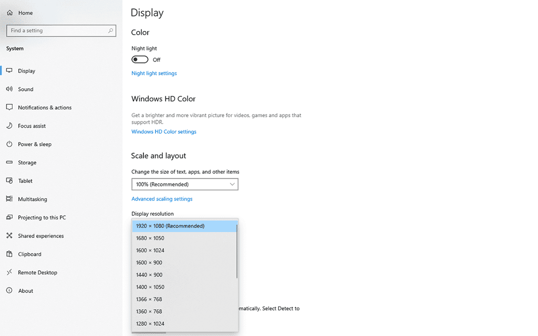Select the 1920 × 1080 (Recommended) resolution
This screenshot has height=336, width=538.
(x=170, y=226)
